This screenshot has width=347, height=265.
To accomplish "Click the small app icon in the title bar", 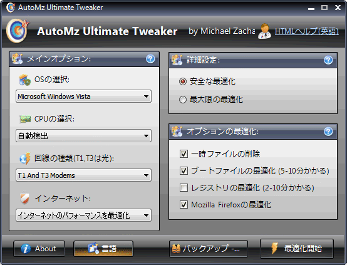I will (x=11, y=8).
